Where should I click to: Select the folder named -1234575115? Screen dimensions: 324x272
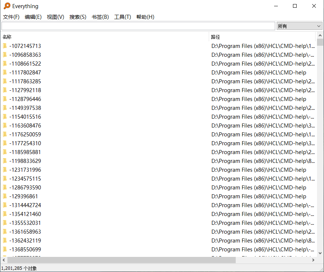[25, 179]
